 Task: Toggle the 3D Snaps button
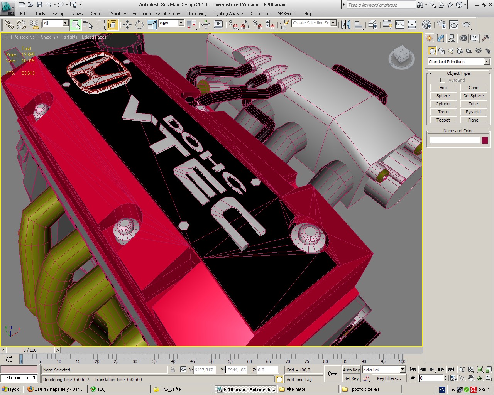(x=233, y=25)
